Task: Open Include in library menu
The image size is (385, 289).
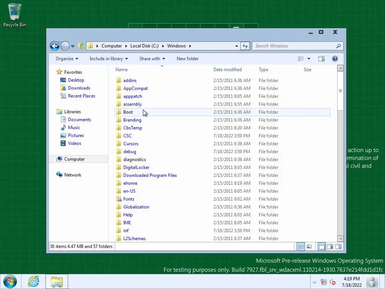Action: pyautogui.click(x=109, y=59)
